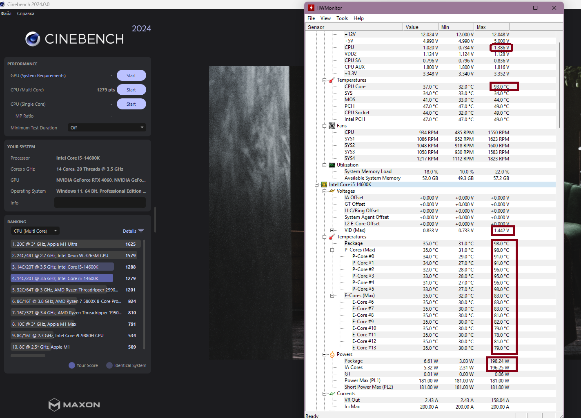Expand the VID (Max) entry
This screenshot has height=418, width=581.
(x=332, y=230)
